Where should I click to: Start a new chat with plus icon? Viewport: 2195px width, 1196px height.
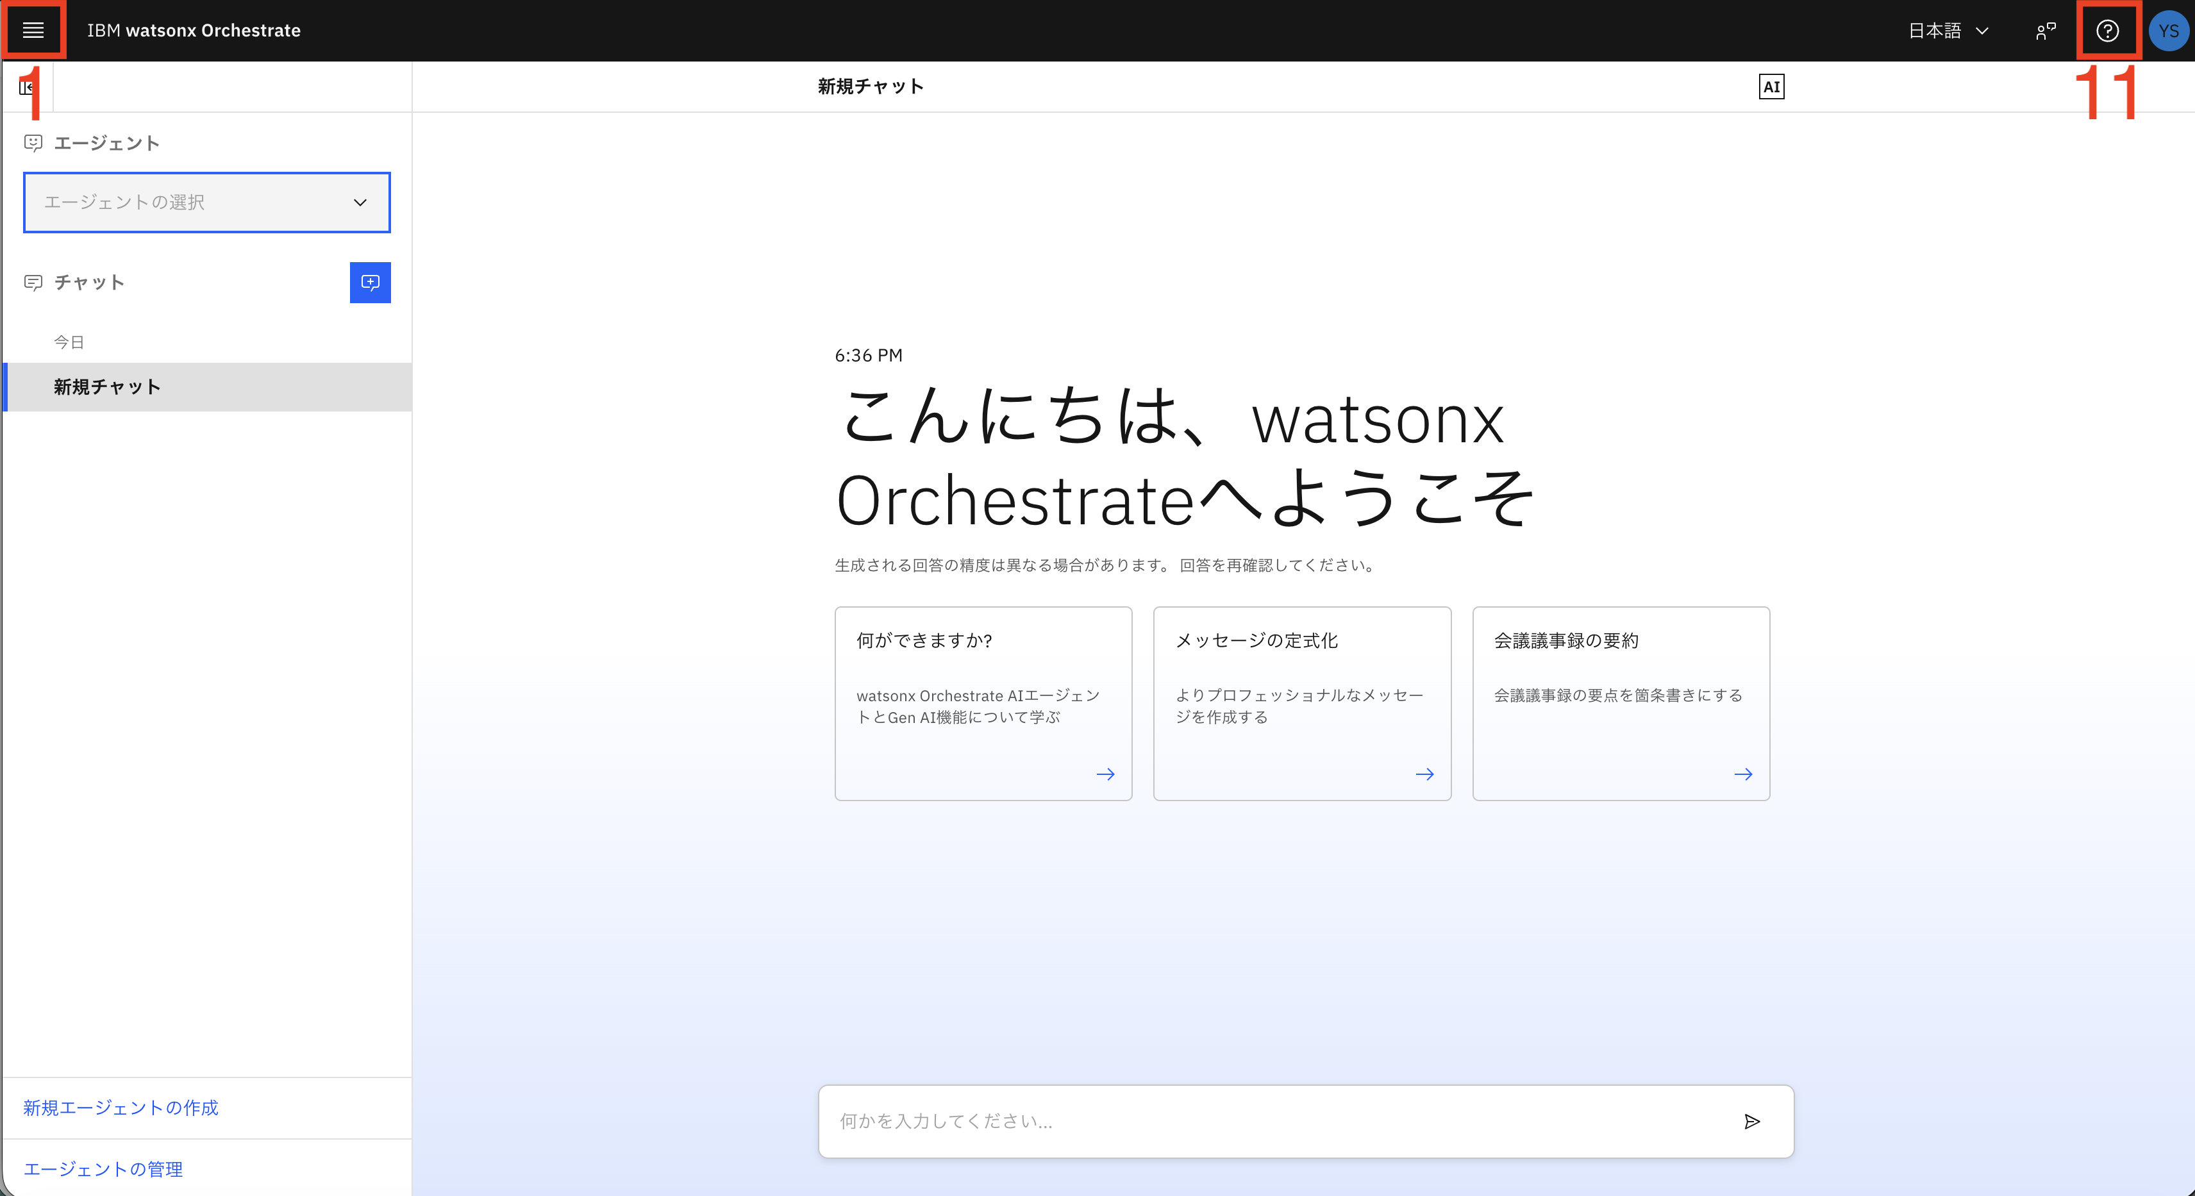click(370, 282)
